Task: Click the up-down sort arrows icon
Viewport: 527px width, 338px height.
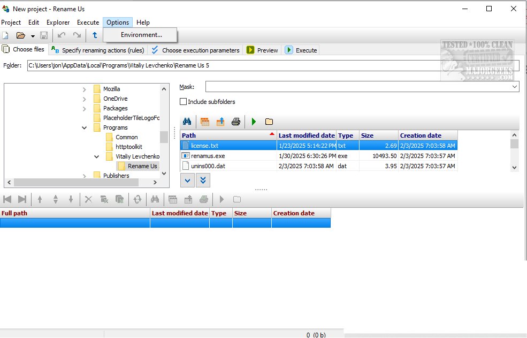Action: click(x=56, y=199)
